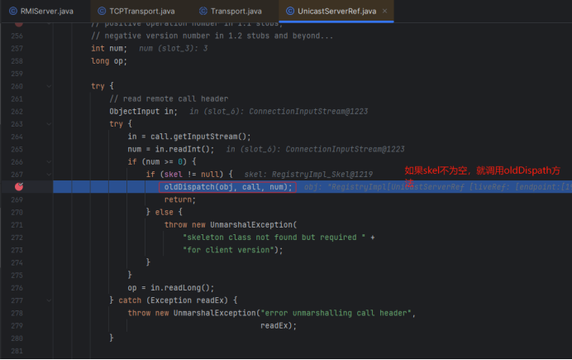The image size is (572, 360).
Task: Fold the inner try block at line 263
Action: [x=48, y=124]
